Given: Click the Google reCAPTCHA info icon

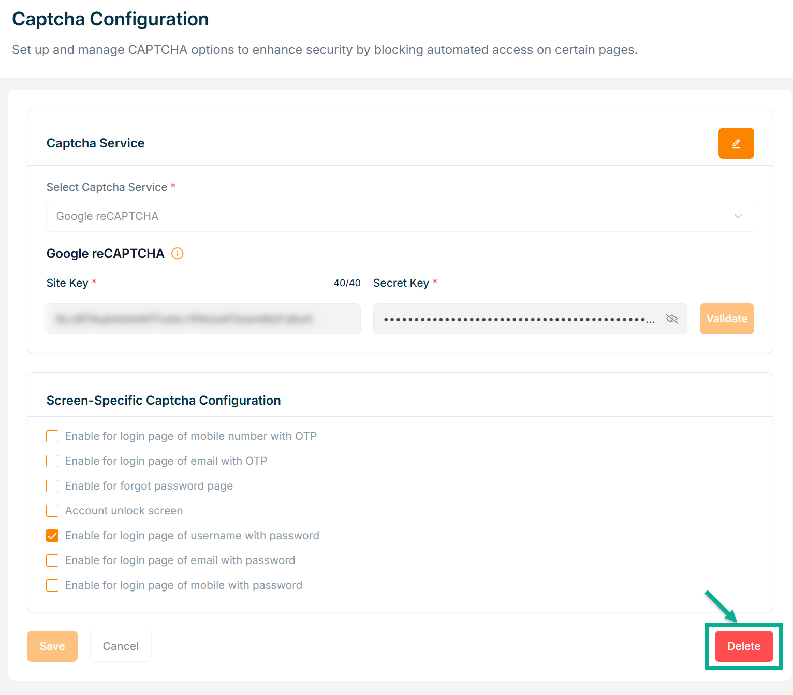Looking at the screenshot, I should [177, 254].
